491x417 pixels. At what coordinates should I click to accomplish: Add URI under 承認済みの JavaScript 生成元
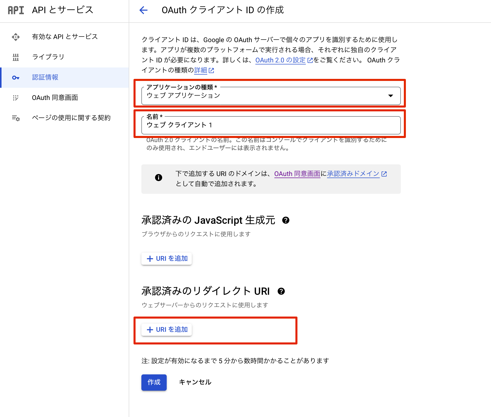(167, 258)
